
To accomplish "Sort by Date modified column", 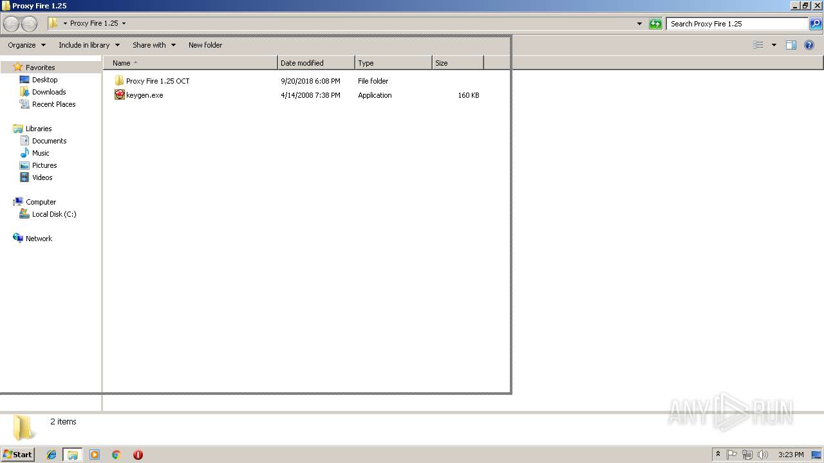I will pos(316,63).
